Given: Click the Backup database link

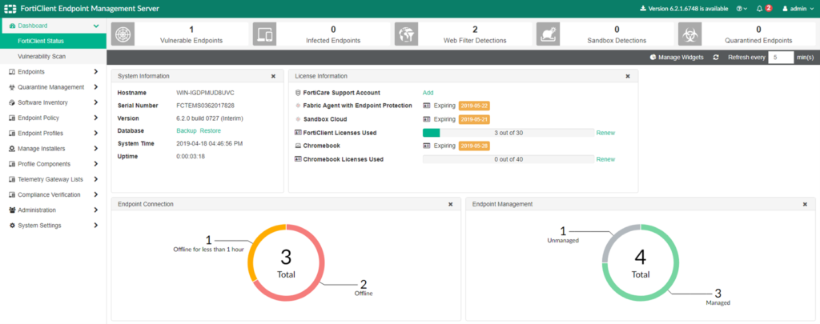Looking at the screenshot, I should [186, 130].
